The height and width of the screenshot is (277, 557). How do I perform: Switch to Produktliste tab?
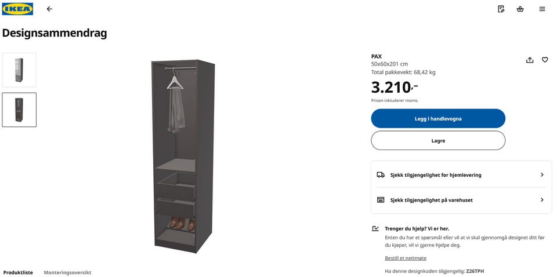(x=18, y=272)
